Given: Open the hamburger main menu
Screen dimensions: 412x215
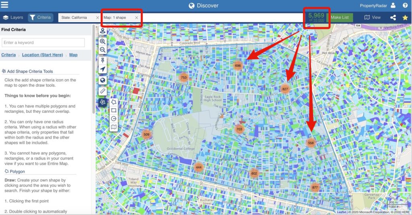Looking at the screenshot, I should click(x=4, y=4).
